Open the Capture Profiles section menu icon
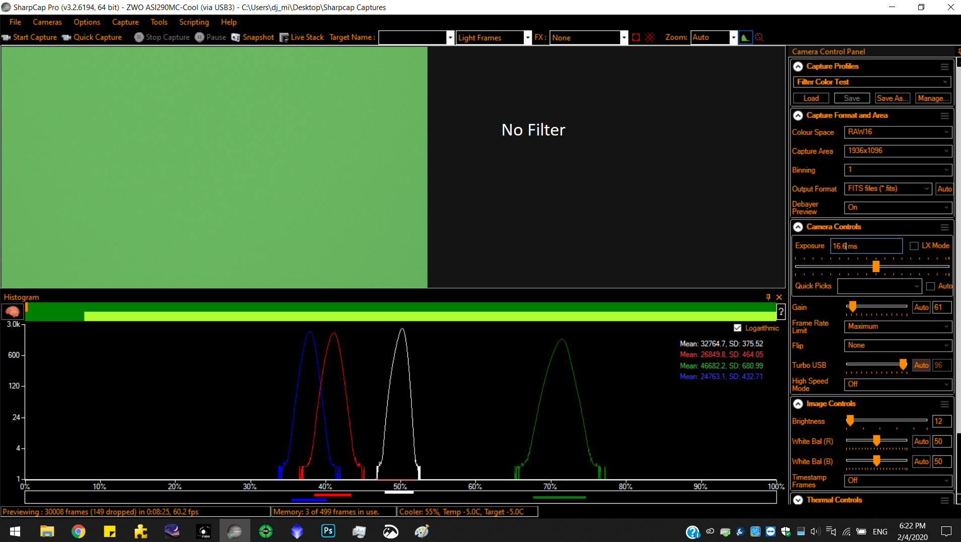This screenshot has width=961, height=542. tap(944, 66)
